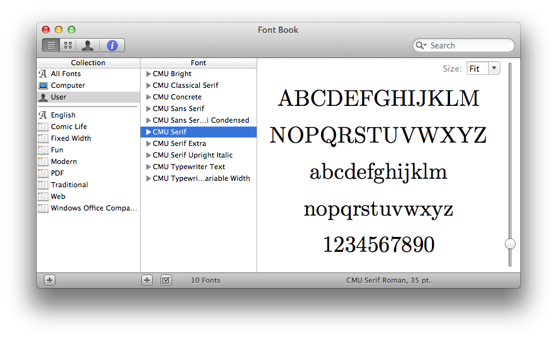Click the Collection column header
The image size is (557, 339).
88,63
